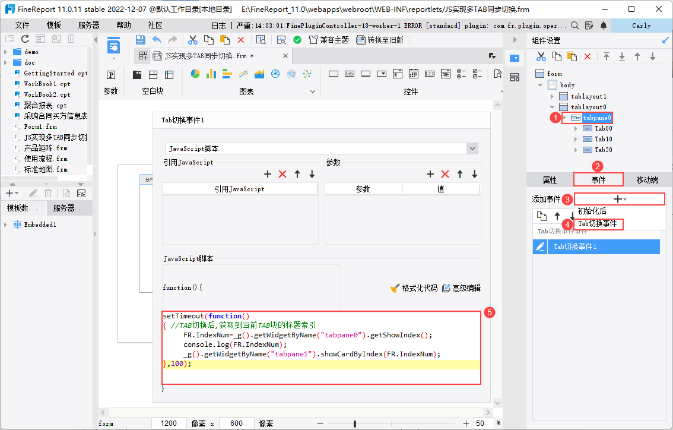Click the zoom slider at the bottom
This screenshot has width=673, height=430.
(355, 423)
